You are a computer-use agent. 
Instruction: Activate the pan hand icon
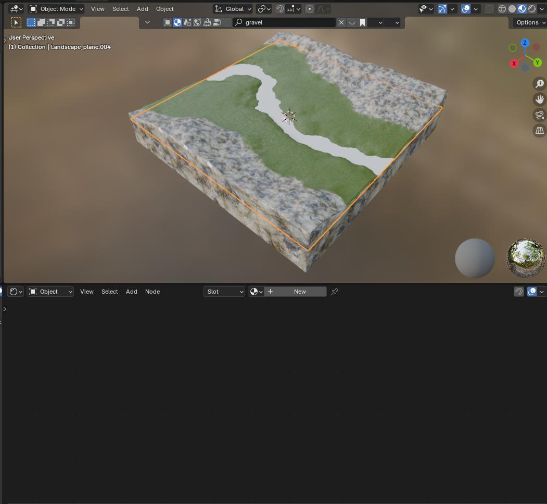pos(539,99)
